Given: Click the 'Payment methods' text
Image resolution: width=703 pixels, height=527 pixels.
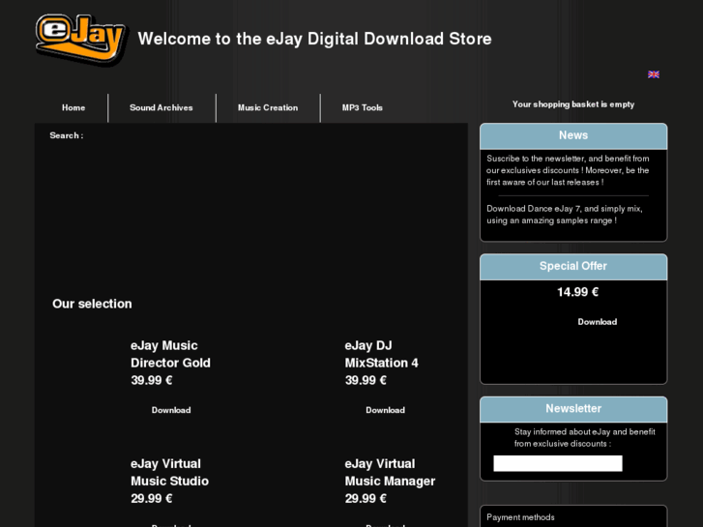Looking at the screenshot, I should tap(520, 517).
